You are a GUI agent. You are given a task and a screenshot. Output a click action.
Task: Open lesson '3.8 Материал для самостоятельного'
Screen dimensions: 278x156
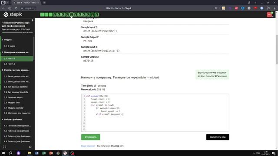coord(17,113)
